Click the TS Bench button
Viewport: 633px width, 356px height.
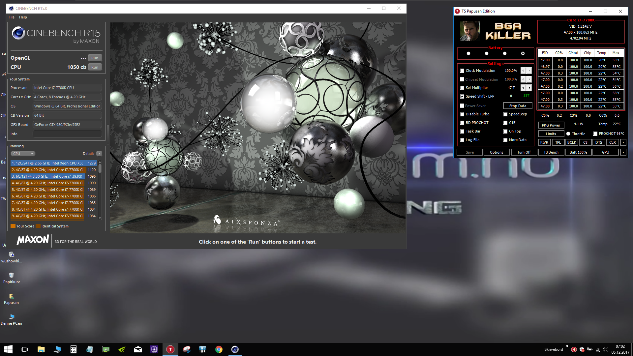551,152
